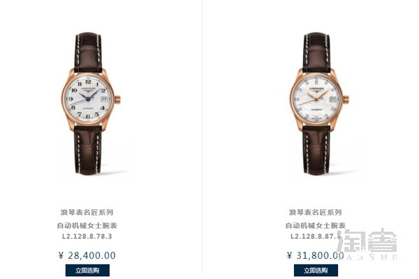Click the 淘奢 watermark logo
The width and height of the screenshot is (419, 279).
click(367, 244)
